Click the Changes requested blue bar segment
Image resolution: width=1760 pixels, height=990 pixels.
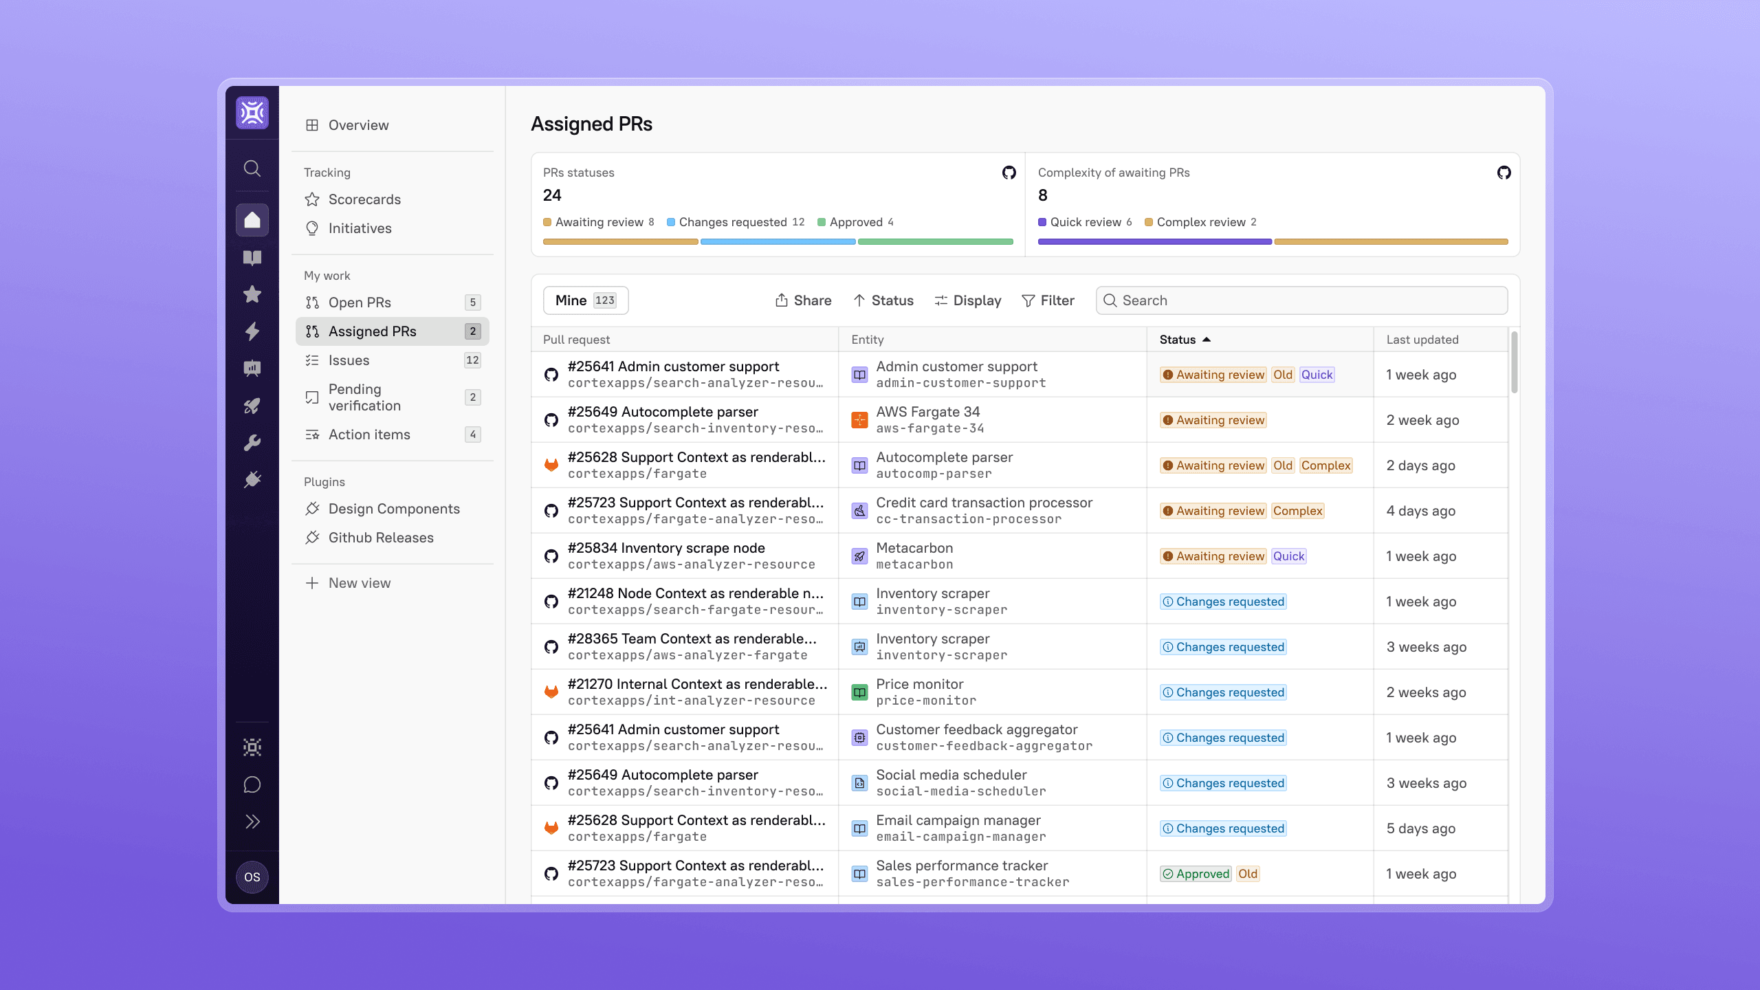coord(778,242)
